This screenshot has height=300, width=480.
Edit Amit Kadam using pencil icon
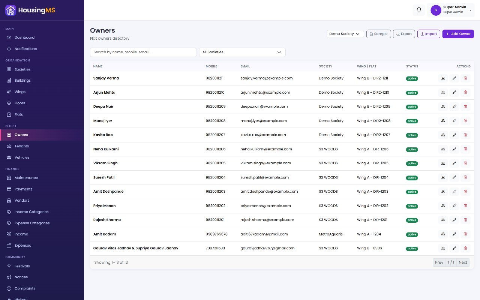454,234
